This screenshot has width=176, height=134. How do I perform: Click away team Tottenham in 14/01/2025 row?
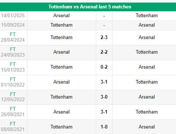[147, 16]
